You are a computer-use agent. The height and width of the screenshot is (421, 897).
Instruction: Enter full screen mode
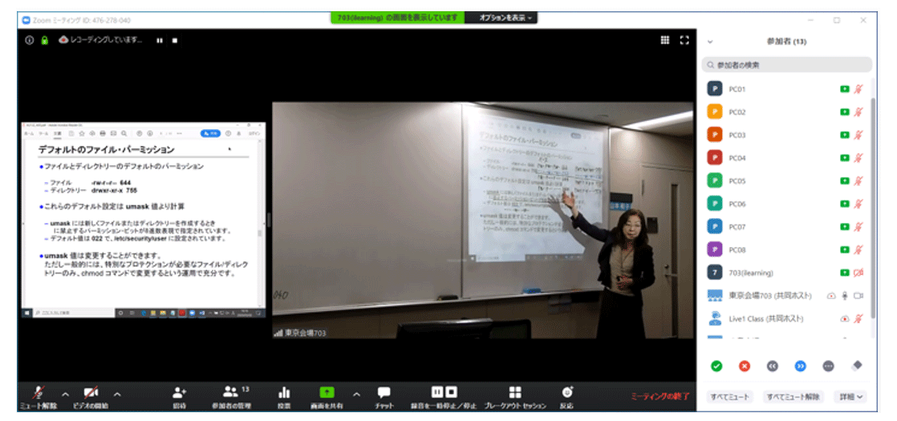pos(684,39)
